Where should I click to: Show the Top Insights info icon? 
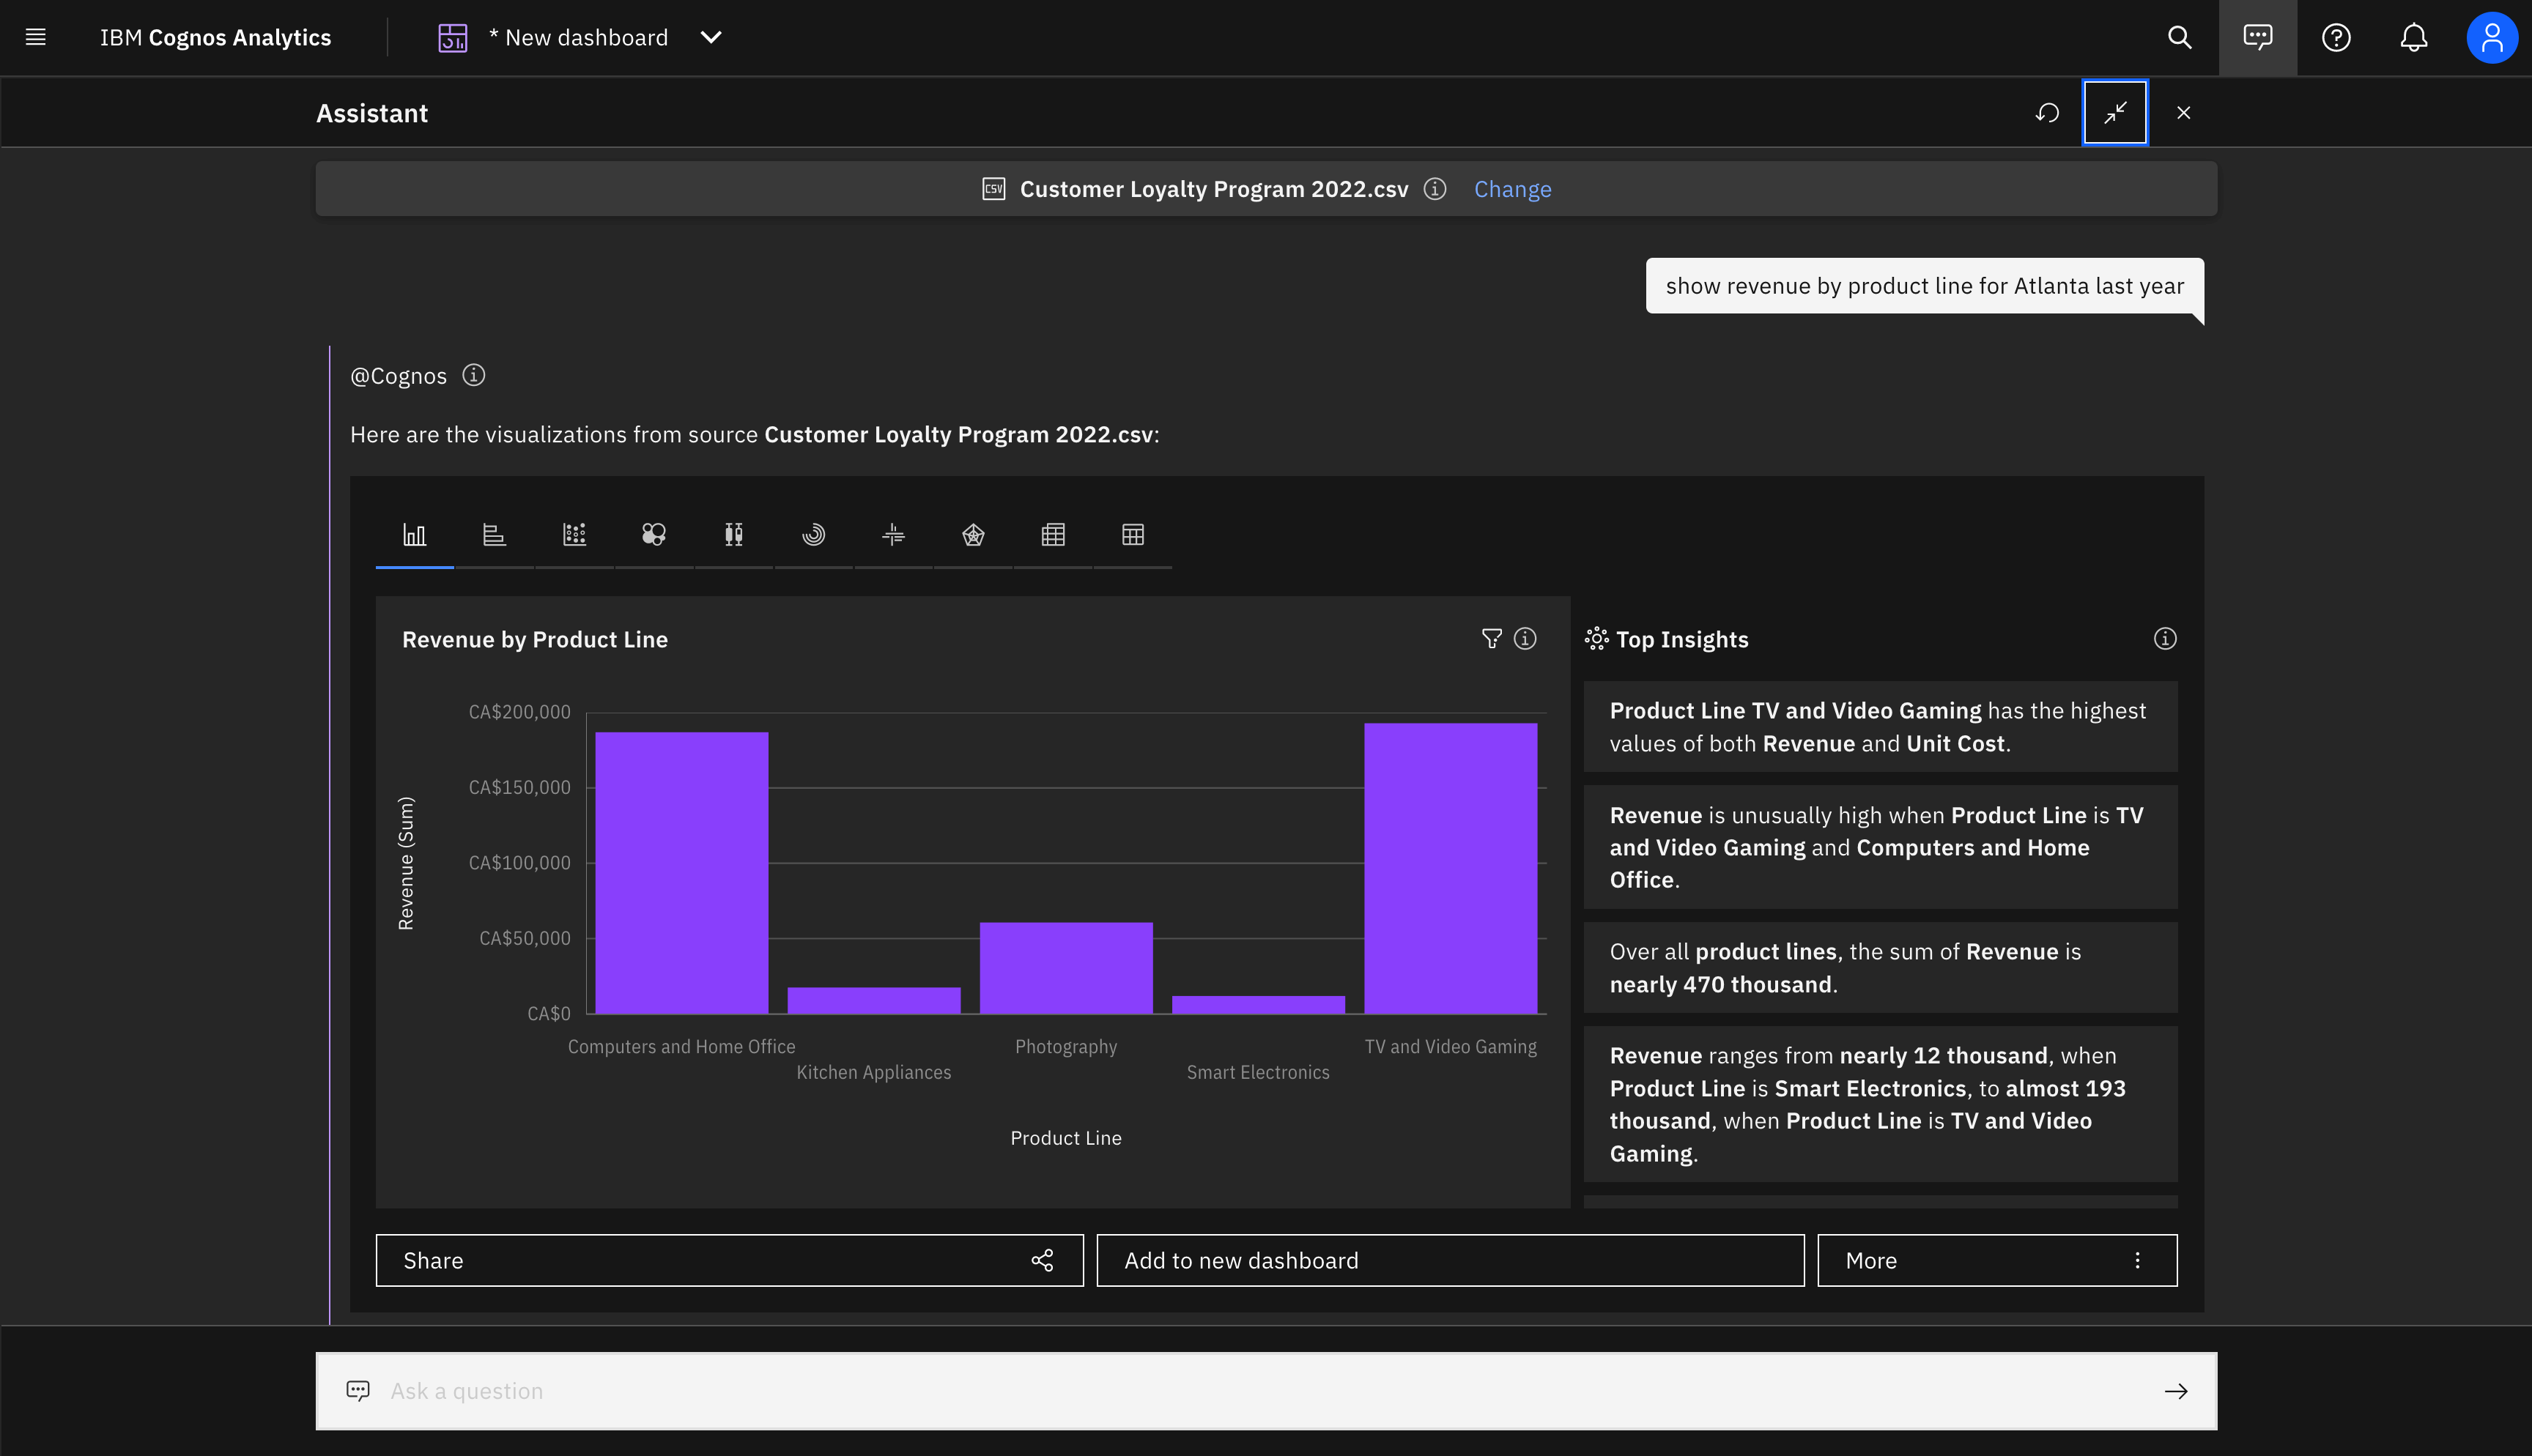point(2165,639)
